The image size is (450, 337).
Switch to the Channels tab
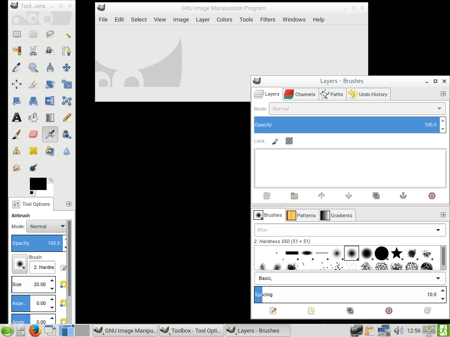pyautogui.click(x=300, y=94)
